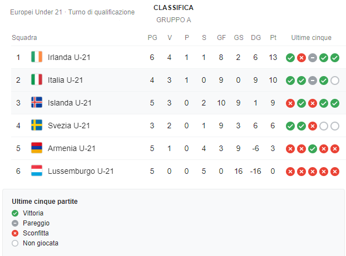
Task: Click Irlanda's draw icon in last five
Action: click(312, 57)
